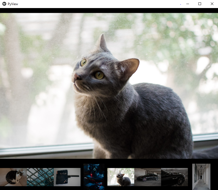Select the curled black-and-white cat thumbnail
Image resolution: width=218 pixels, height=190 pixels.
tap(13, 177)
